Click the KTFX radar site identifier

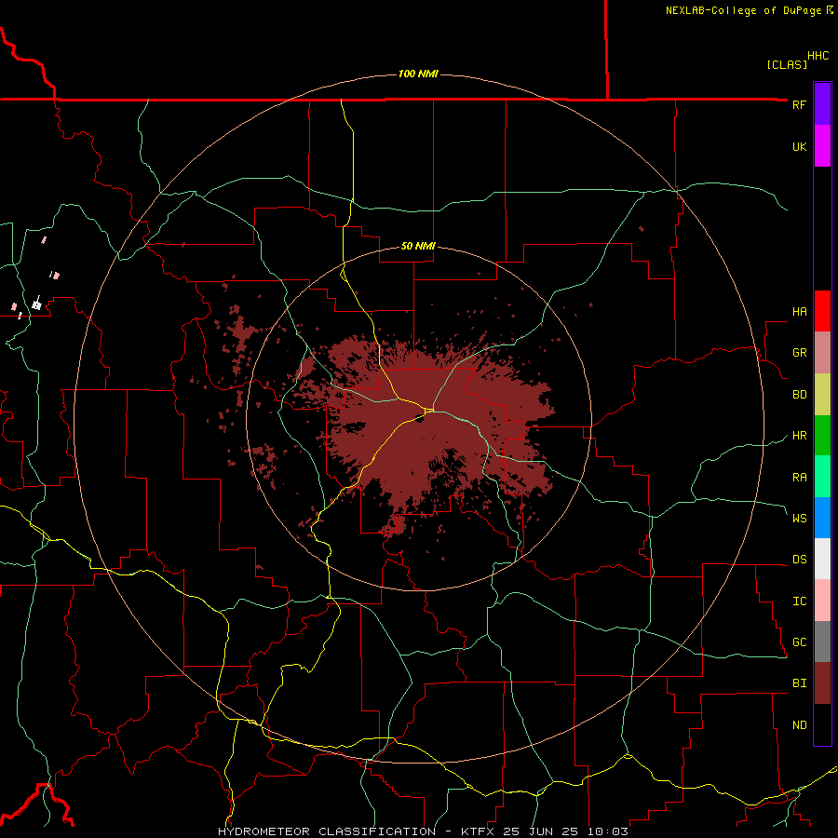(x=478, y=831)
